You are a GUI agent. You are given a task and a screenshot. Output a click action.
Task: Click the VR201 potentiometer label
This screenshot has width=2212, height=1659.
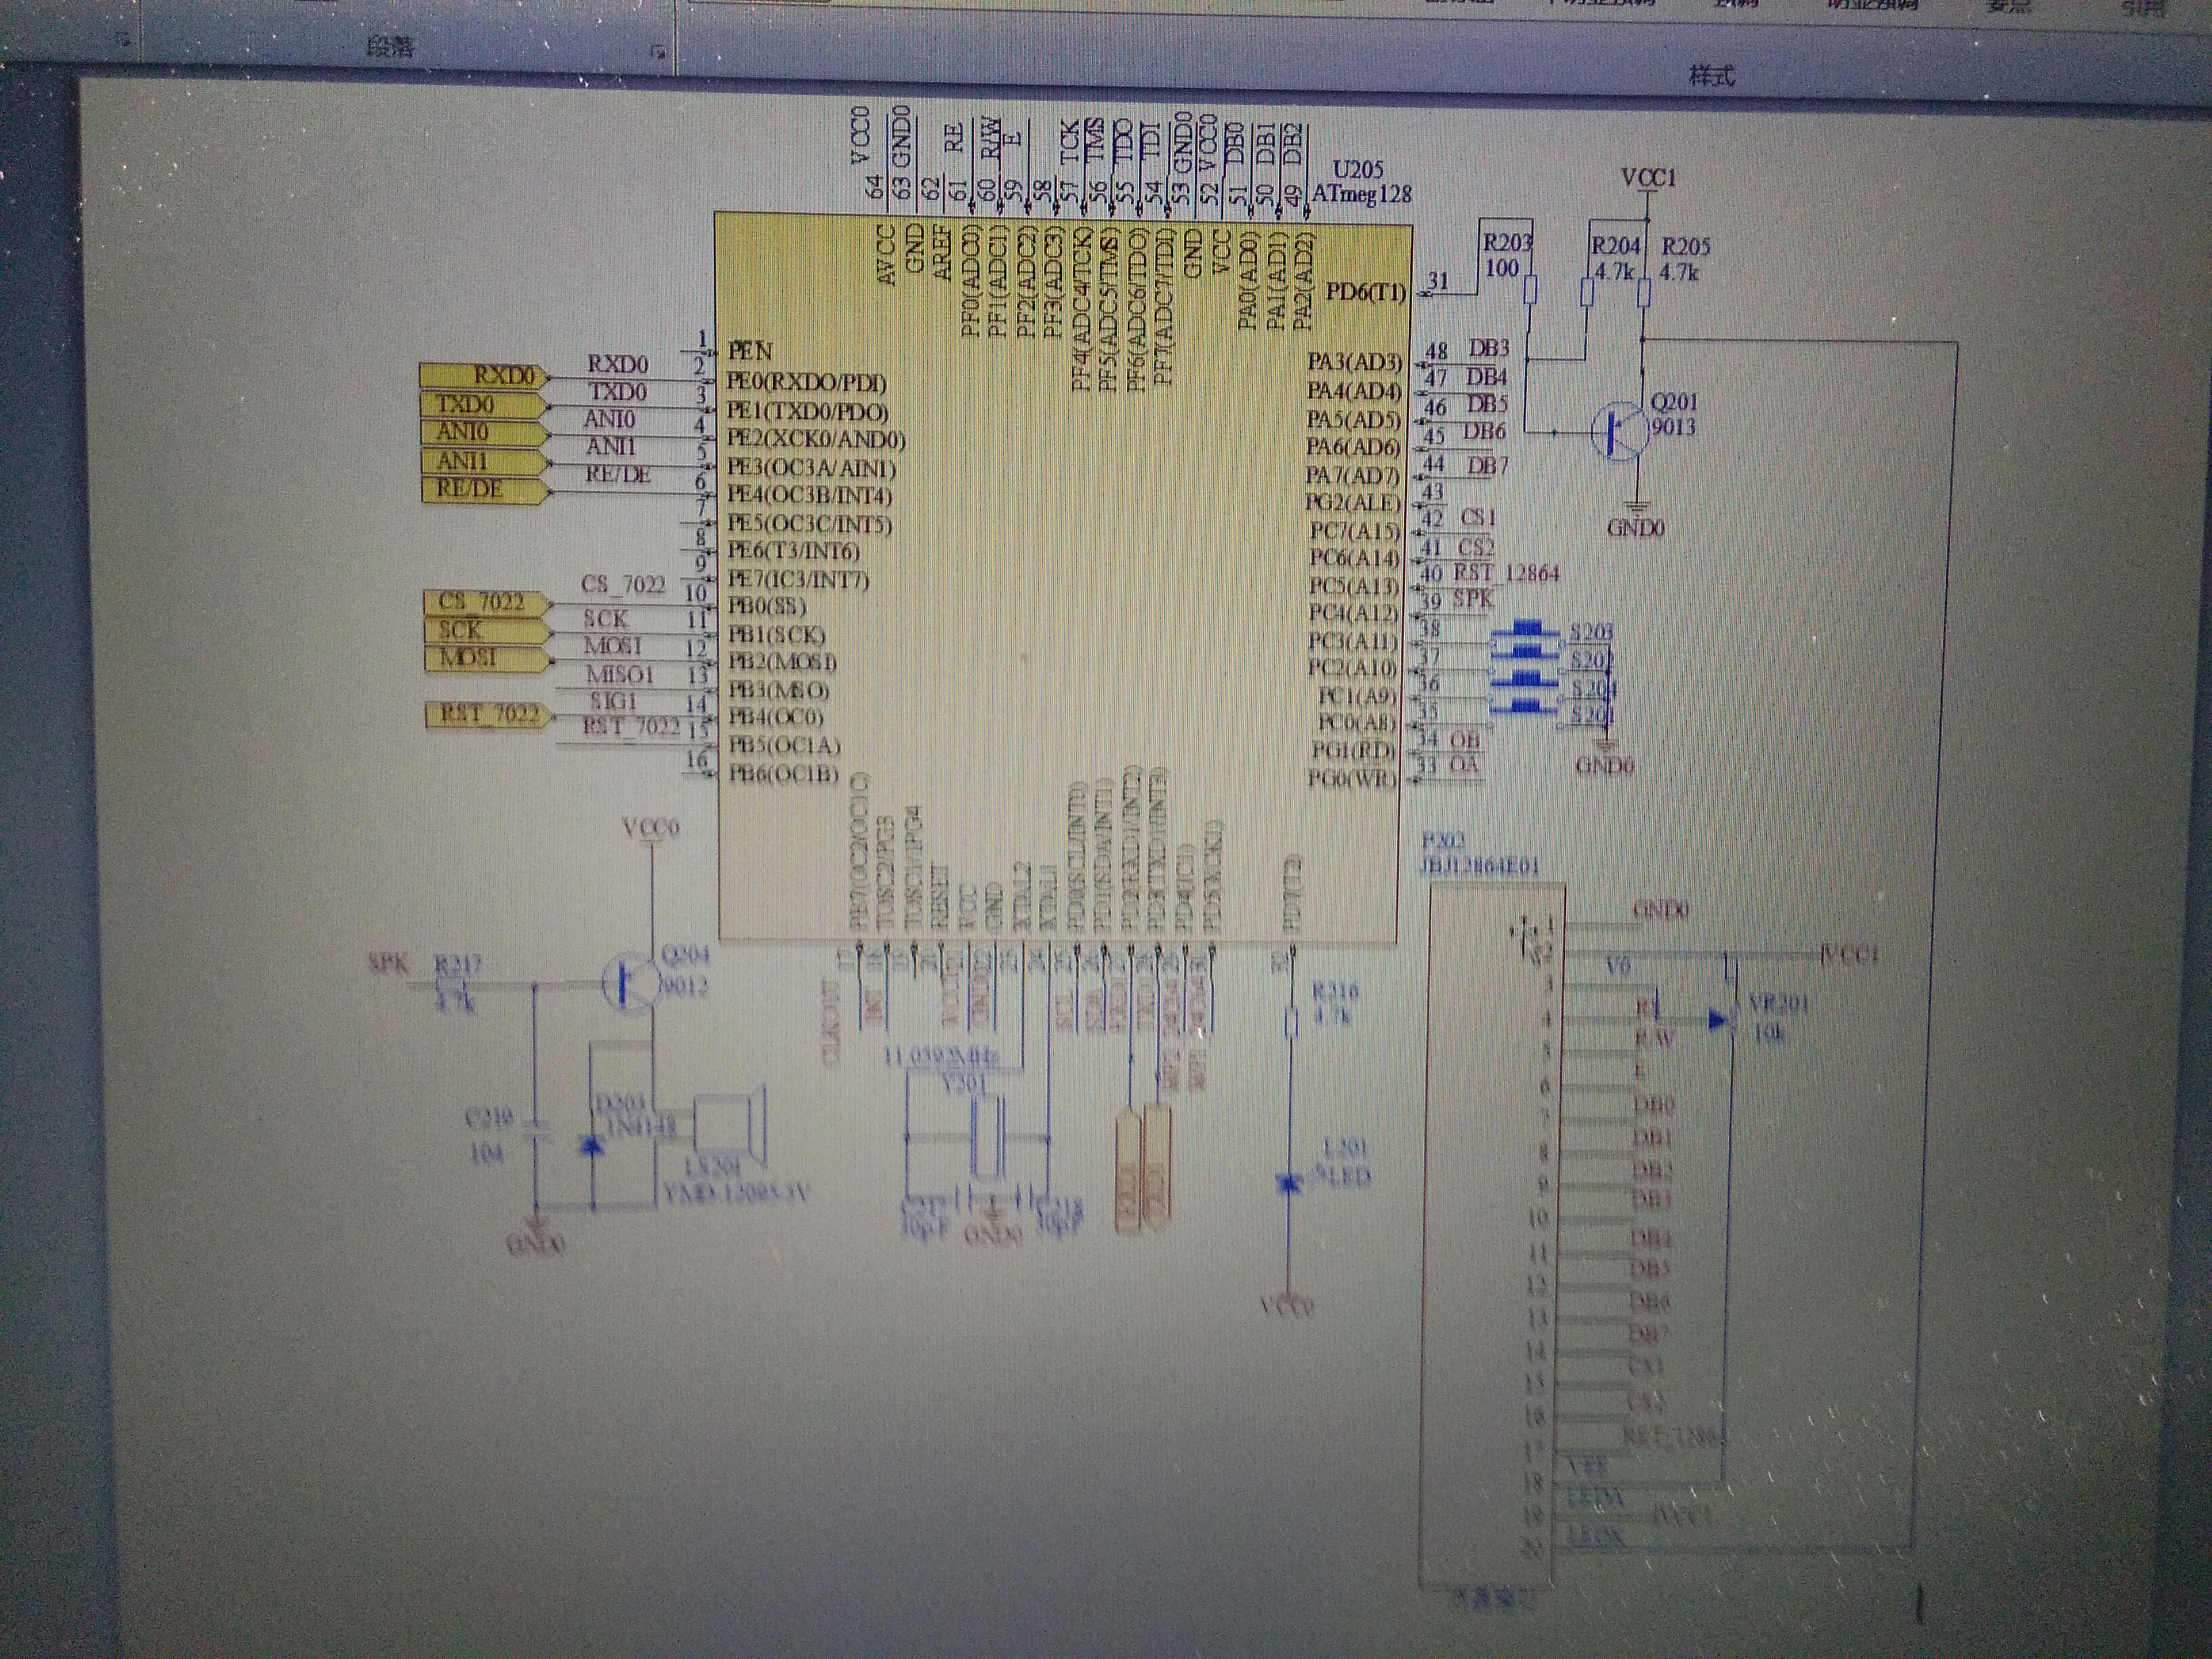coord(1779,1003)
